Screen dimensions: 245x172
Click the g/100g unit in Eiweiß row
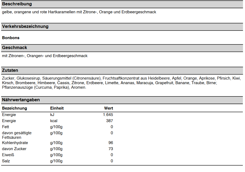pyautogui.click(x=56, y=155)
